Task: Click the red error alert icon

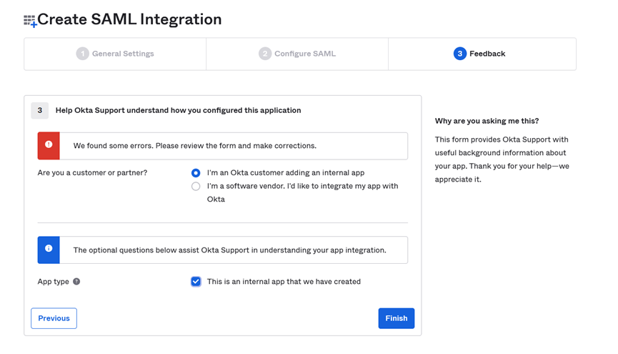Action: tap(49, 144)
